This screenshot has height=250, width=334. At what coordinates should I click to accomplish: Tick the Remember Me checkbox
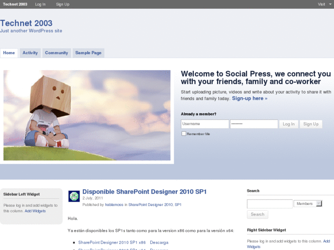(x=184, y=133)
